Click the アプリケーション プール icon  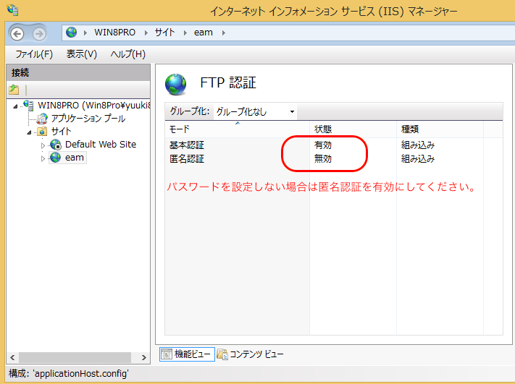point(42,119)
